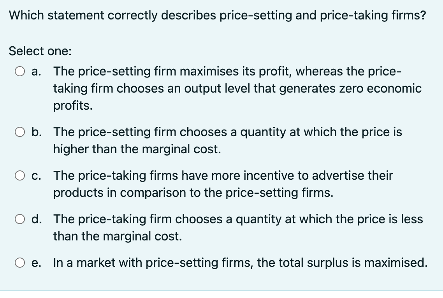
Task: Choose answer b about price above marginal cost
Action: (x=19, y=132)
